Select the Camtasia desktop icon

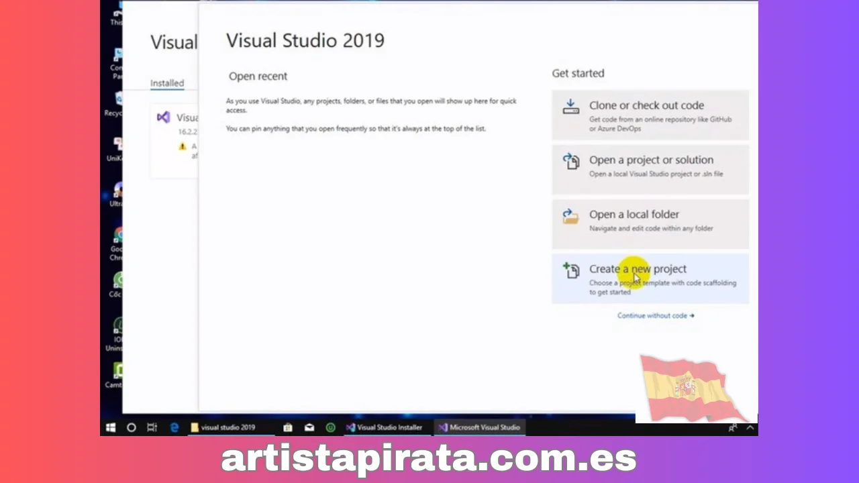tap(115, 376)
